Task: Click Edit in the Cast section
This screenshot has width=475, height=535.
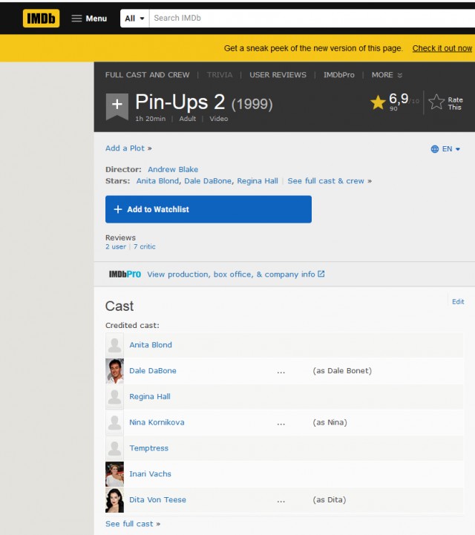Action: coord(458,301)
